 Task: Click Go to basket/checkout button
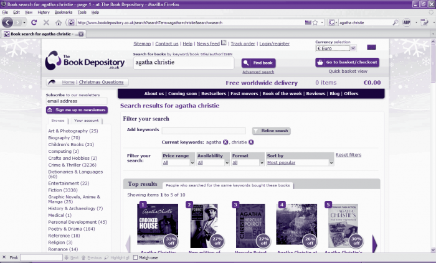(x=348, y=62)
